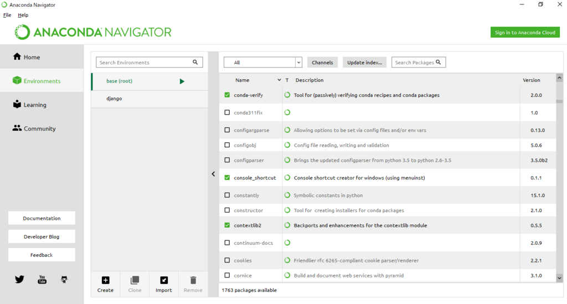Open the Documentation link button

[42, 218]
